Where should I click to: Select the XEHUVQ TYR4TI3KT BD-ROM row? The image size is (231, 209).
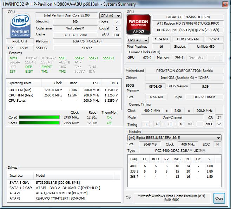64,198
